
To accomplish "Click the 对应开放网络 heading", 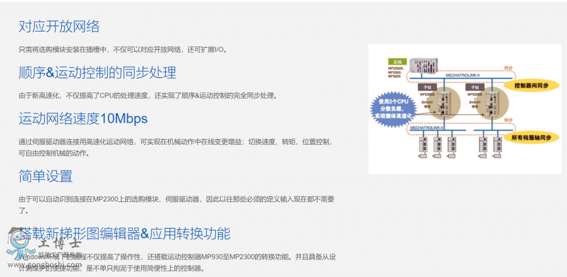I will click(59, 26).
